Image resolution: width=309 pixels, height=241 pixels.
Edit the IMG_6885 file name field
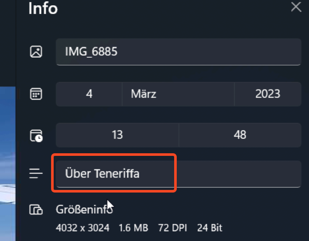click(x=178, y=52)
